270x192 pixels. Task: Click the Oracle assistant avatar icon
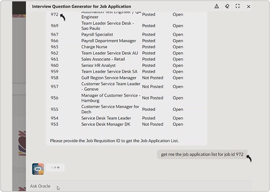[x=38, y=169]
